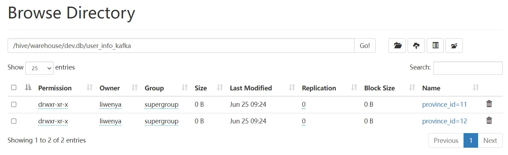Click the create new directory icon
The width and height of the screenshot is (508, 155).
[x=454, y=46]
